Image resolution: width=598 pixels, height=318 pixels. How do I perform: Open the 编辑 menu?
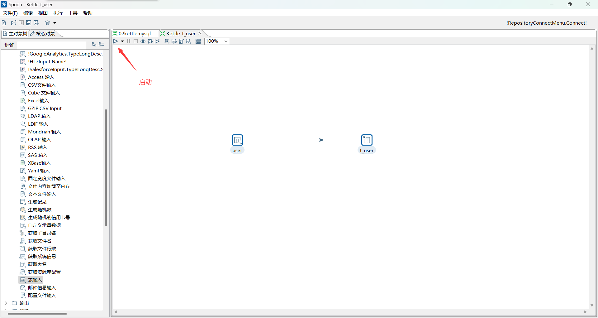28,13
